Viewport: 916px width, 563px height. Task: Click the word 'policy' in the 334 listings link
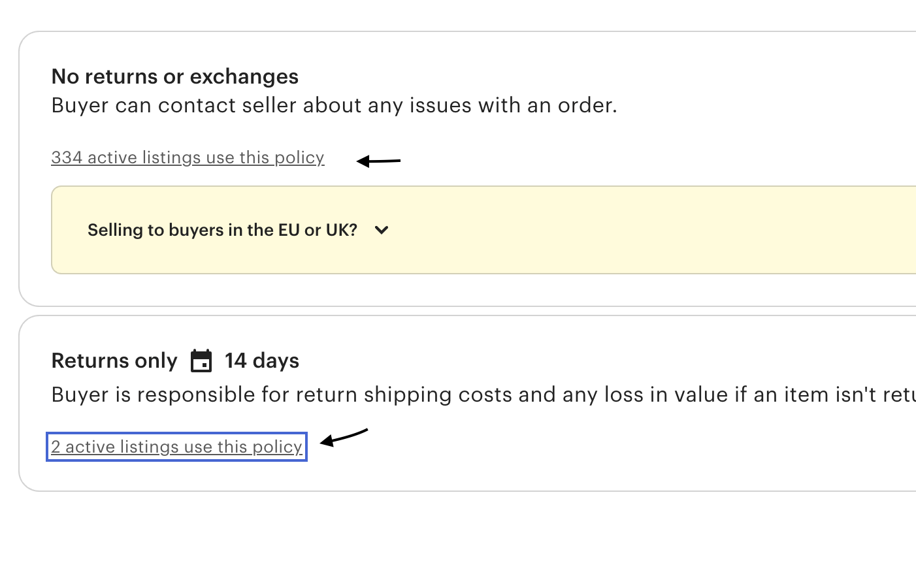tap(299, 157)
